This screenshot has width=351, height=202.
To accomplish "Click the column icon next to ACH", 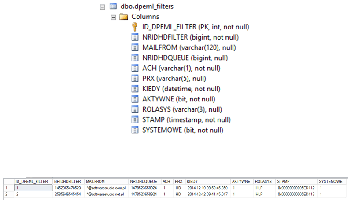I will (x=135, y=68).
